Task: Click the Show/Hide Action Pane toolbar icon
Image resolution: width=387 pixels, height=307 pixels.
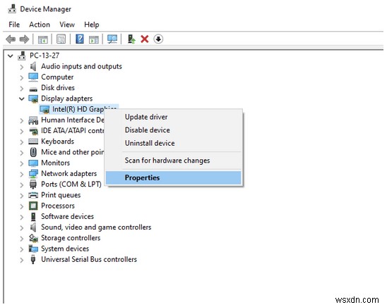Action: tap(94, 39)
